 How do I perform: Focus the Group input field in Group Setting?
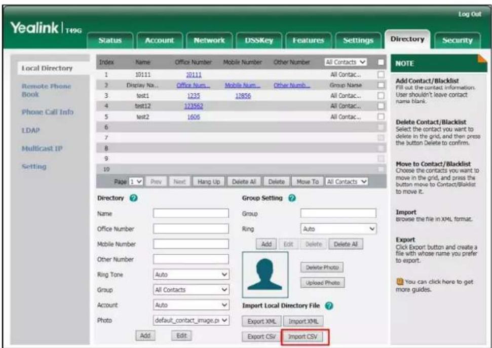338,213
